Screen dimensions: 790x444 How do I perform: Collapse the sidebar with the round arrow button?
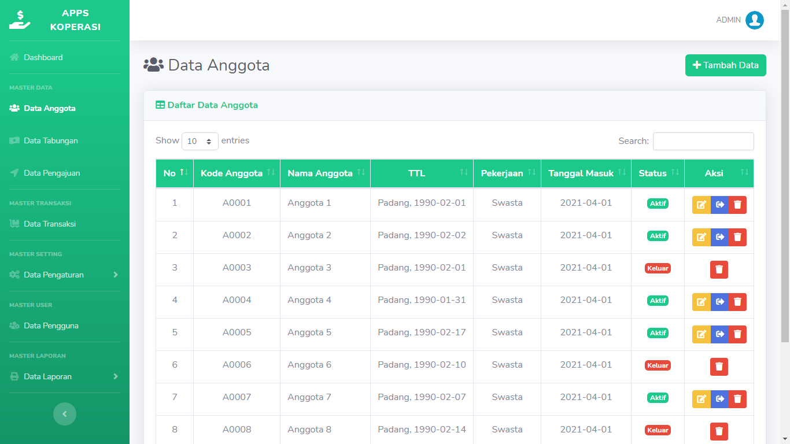(65, 414)
